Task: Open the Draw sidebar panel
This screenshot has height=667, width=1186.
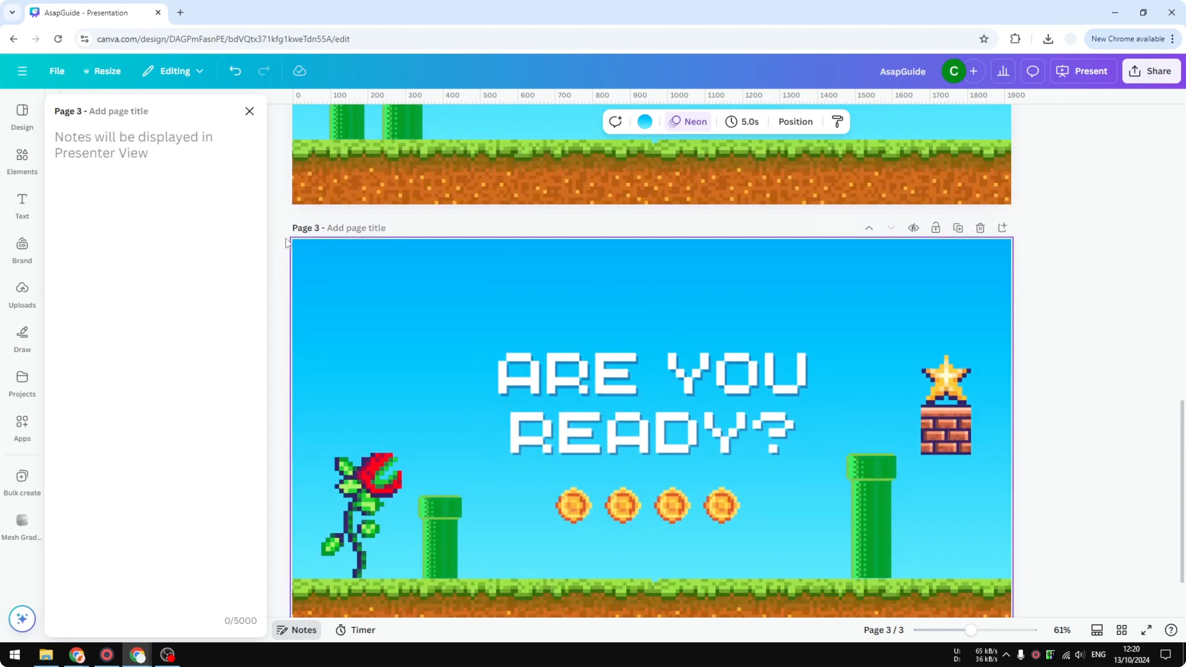Action: coord(22,340)
